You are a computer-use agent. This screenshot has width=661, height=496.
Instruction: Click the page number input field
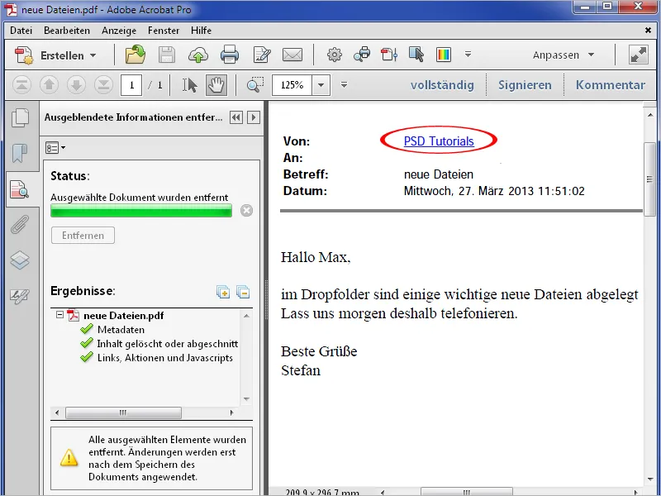pos(131,85)
